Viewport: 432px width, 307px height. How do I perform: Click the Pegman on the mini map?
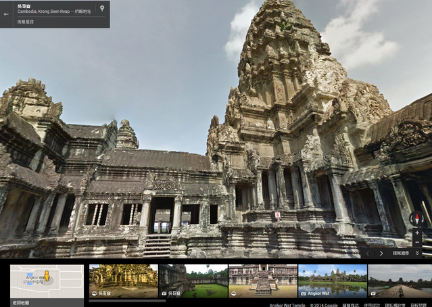(x=47, y=277)
